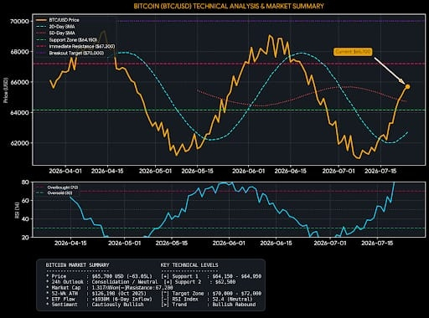Click 2026-06-15 on the RSI chart axis
Viewport: 429px width, 318px height.
click(x=276, y=244)
